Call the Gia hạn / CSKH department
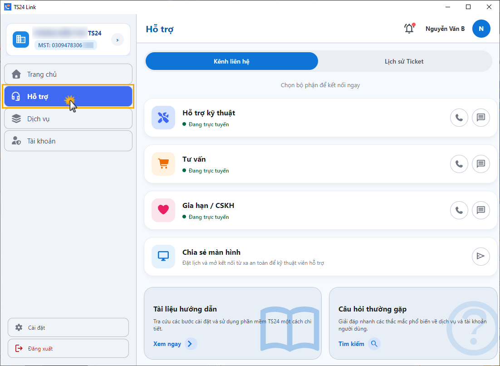The height and width of the screenshot is (366, 500). [459, 210]
